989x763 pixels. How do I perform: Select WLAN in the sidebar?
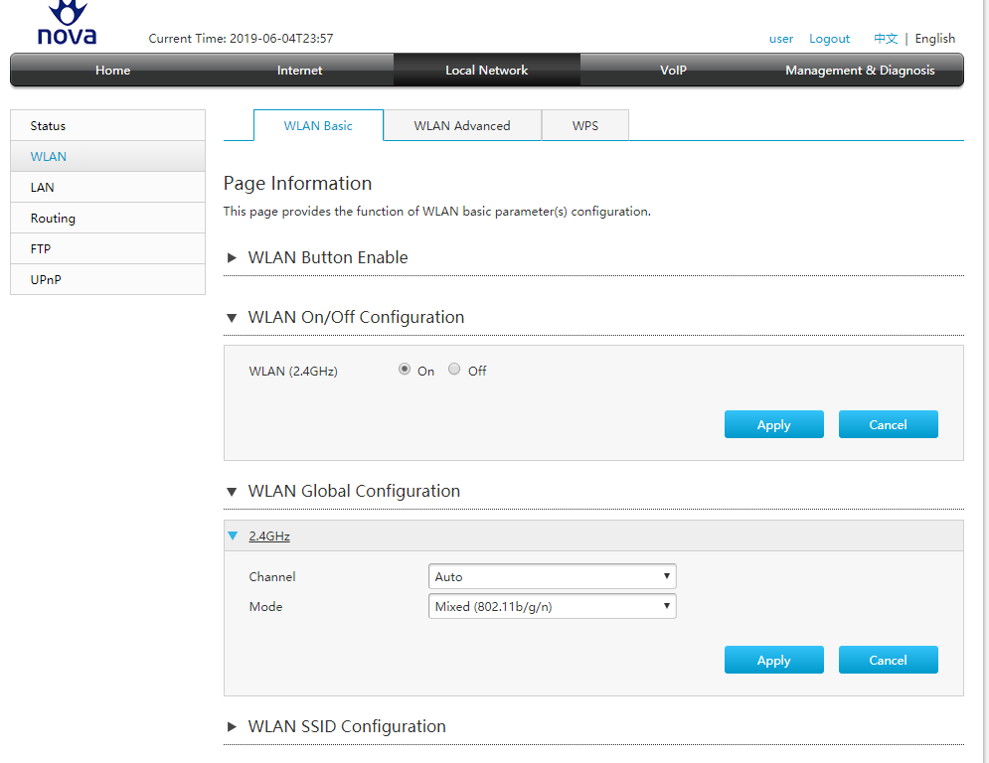point(108,156)
